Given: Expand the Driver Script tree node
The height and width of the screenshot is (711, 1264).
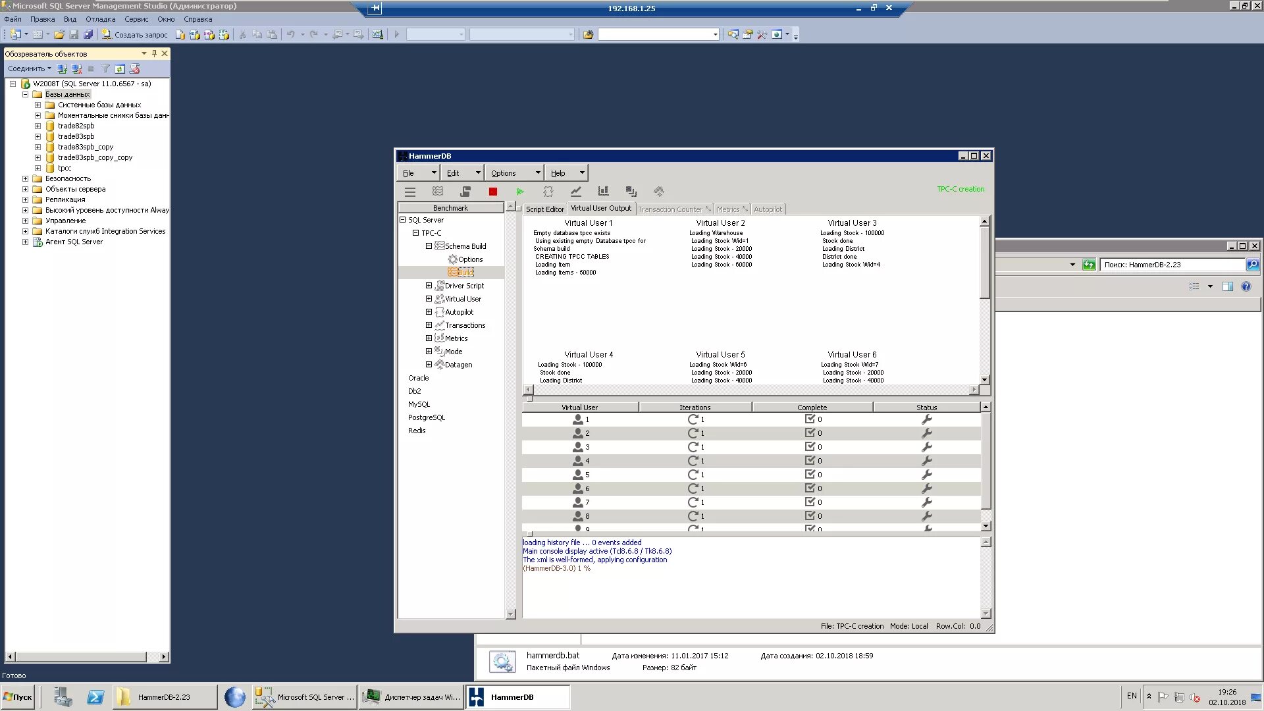Looking at the screenshot, I should [429, 286].
